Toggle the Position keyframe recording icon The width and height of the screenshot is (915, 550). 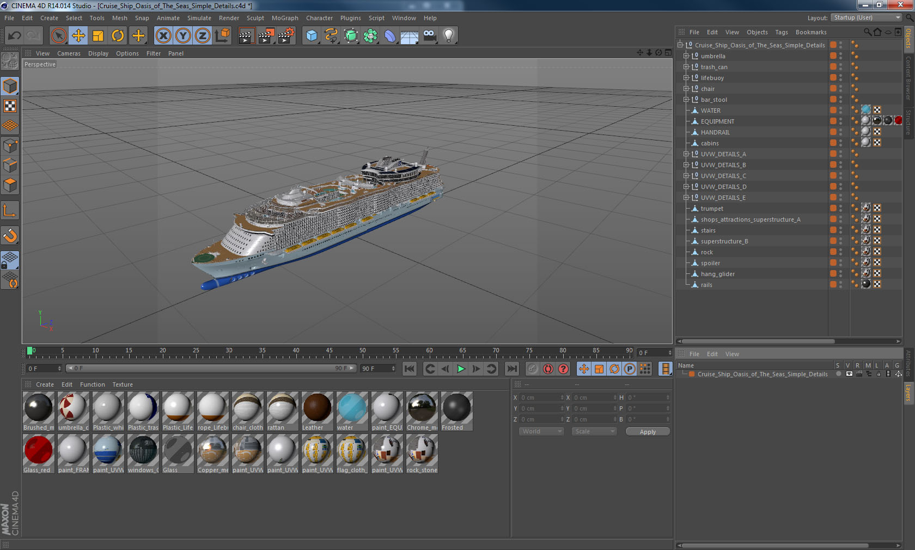pos(584,369)
